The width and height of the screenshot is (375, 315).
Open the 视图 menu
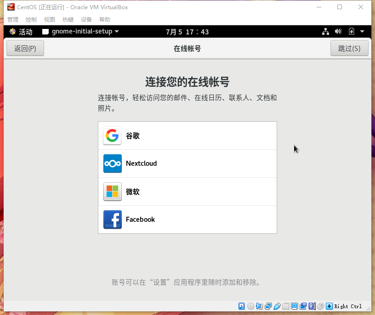pyautogui.click(x=50, y=19)
